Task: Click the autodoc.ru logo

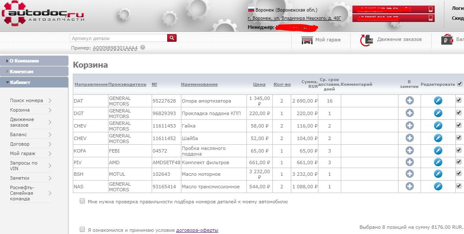Action: point(43,13)
